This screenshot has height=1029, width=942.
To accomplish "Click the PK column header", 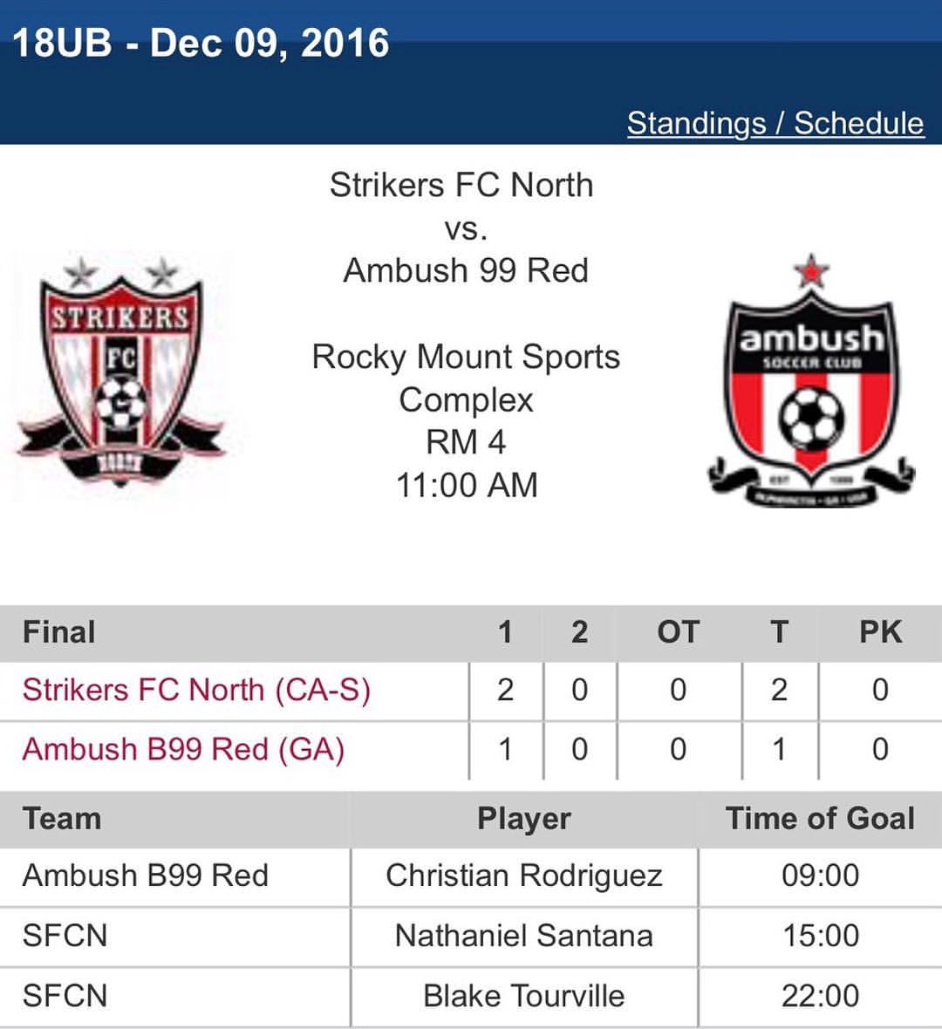I will [x=880, y=632].
